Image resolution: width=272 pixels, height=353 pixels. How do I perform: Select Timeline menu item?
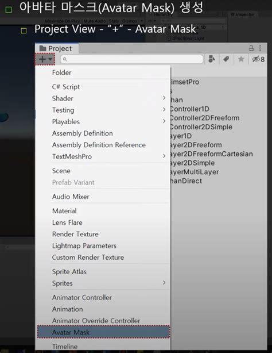[103, 346]
